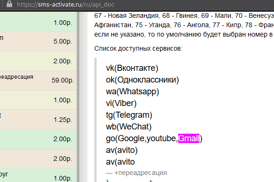Click the +переадресация note text
The height and width of the screenshot is (182, 274).
[x=141, y=173]
